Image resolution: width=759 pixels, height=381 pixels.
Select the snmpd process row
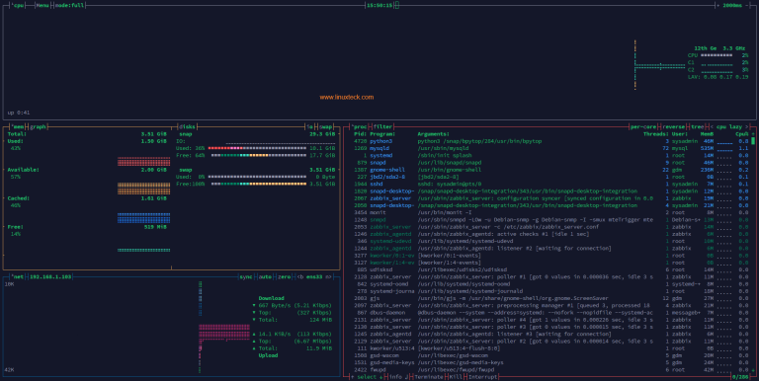(550, 219)
